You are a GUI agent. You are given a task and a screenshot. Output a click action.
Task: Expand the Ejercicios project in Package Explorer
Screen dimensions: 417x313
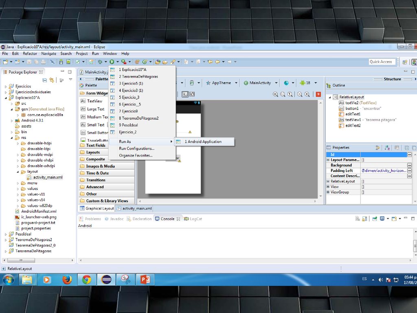pyautogui.click(x=6, y=86)
